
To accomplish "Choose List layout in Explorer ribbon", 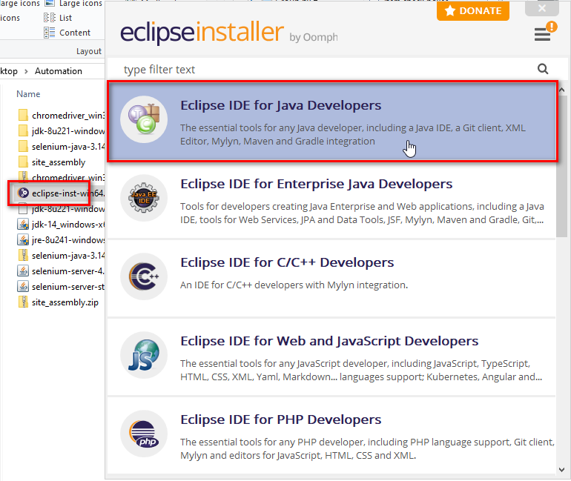I will 58,18.
